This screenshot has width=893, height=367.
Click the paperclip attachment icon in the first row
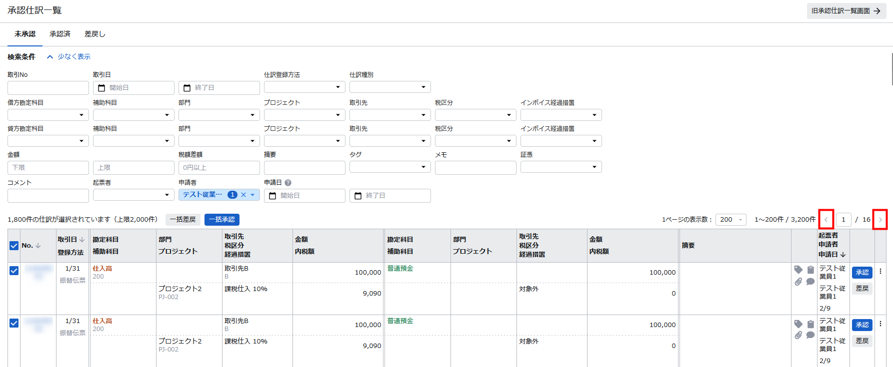click(798, 282)
